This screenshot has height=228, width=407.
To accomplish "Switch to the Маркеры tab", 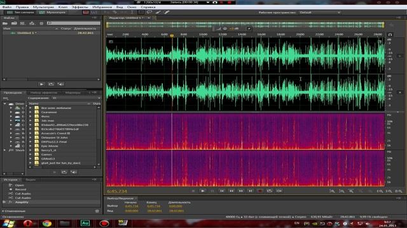I will [73, 92].
